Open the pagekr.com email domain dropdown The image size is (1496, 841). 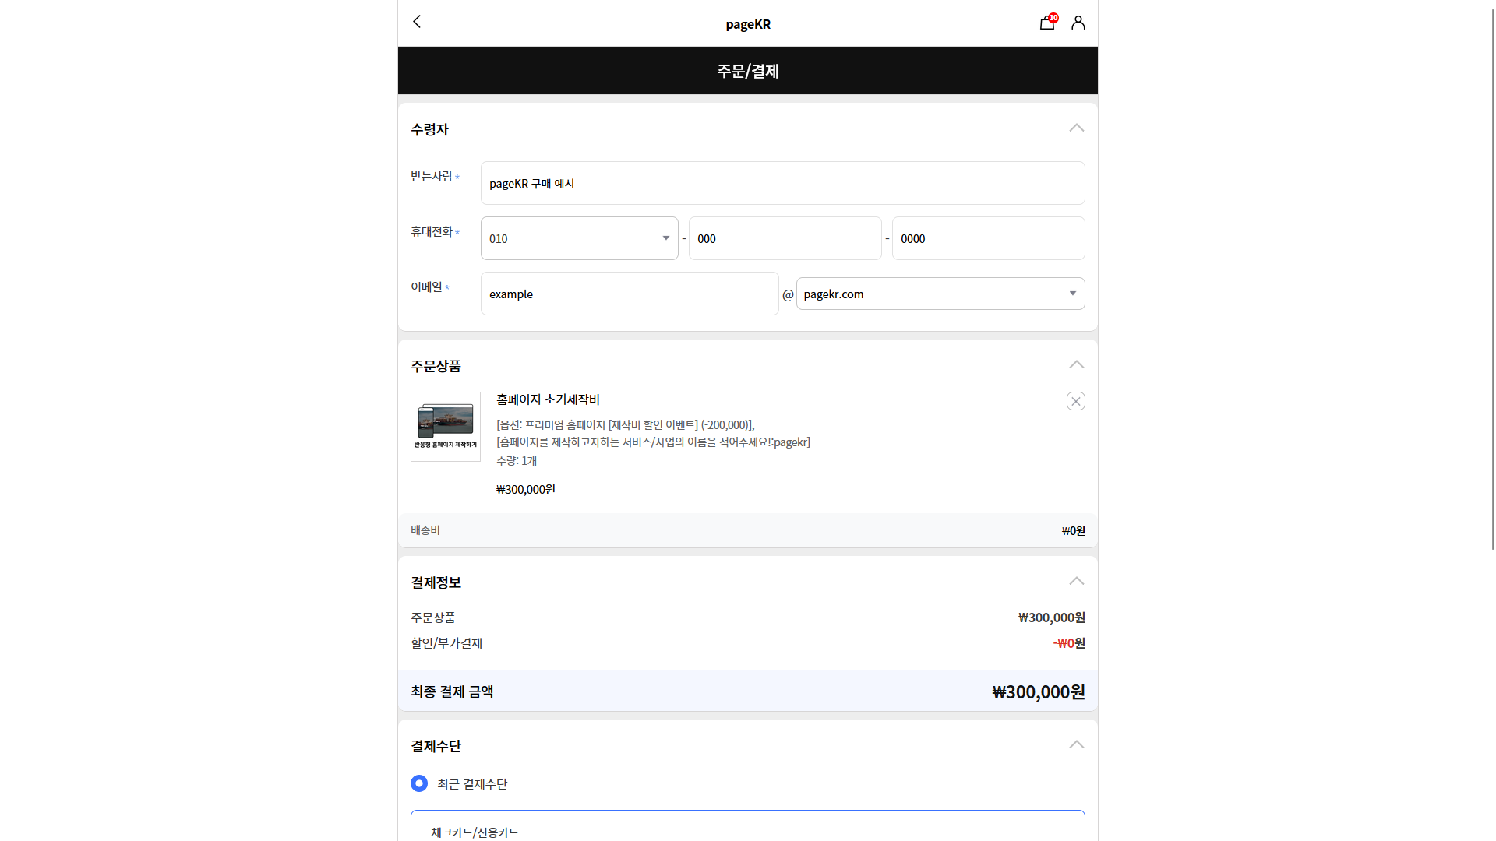940,294
